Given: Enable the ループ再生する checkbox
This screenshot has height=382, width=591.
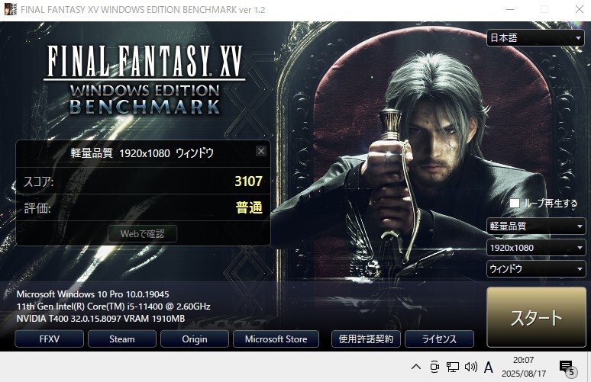Looking at the screenshot, I should point(515,204).
